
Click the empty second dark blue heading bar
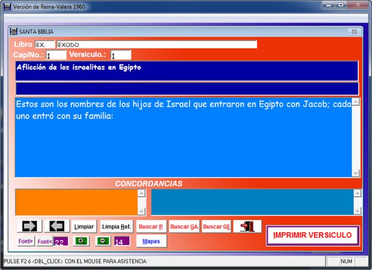187,89
